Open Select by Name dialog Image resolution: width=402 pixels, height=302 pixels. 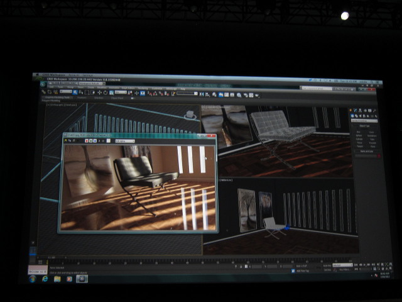(81, 92)
